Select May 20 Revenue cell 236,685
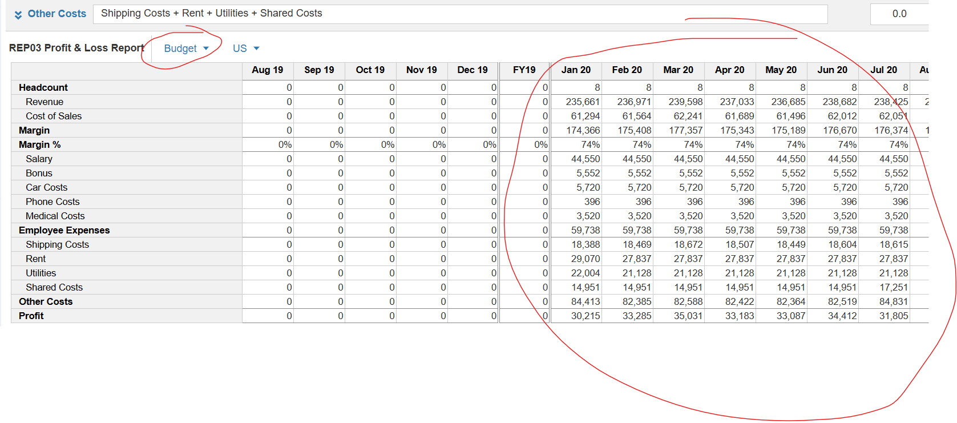The image size is (957, 423). (782, 102)
